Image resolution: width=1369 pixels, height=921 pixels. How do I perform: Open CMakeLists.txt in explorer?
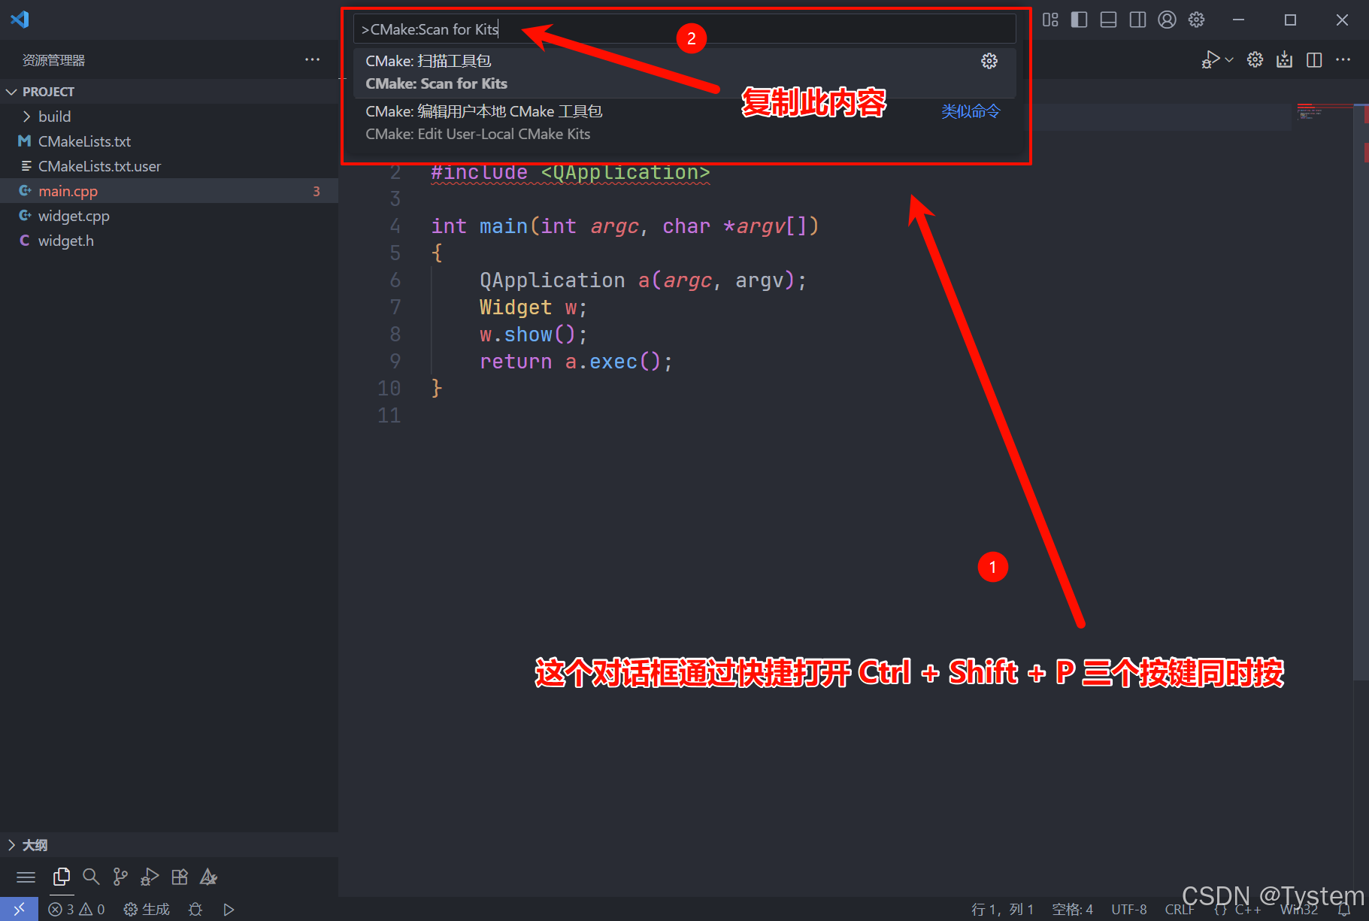(169, 141)
